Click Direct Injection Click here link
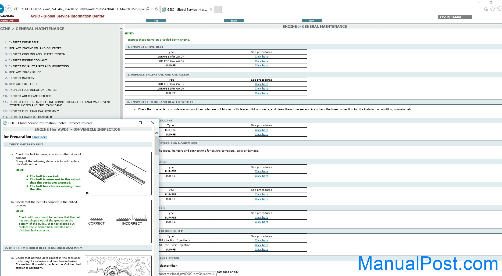The image size is (502, 276). pyautogui.click(x=261, y=245)
